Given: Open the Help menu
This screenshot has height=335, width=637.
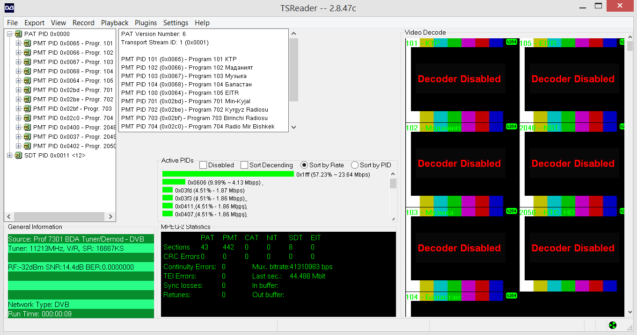Looking at the screenshot, I should point(202,23).
